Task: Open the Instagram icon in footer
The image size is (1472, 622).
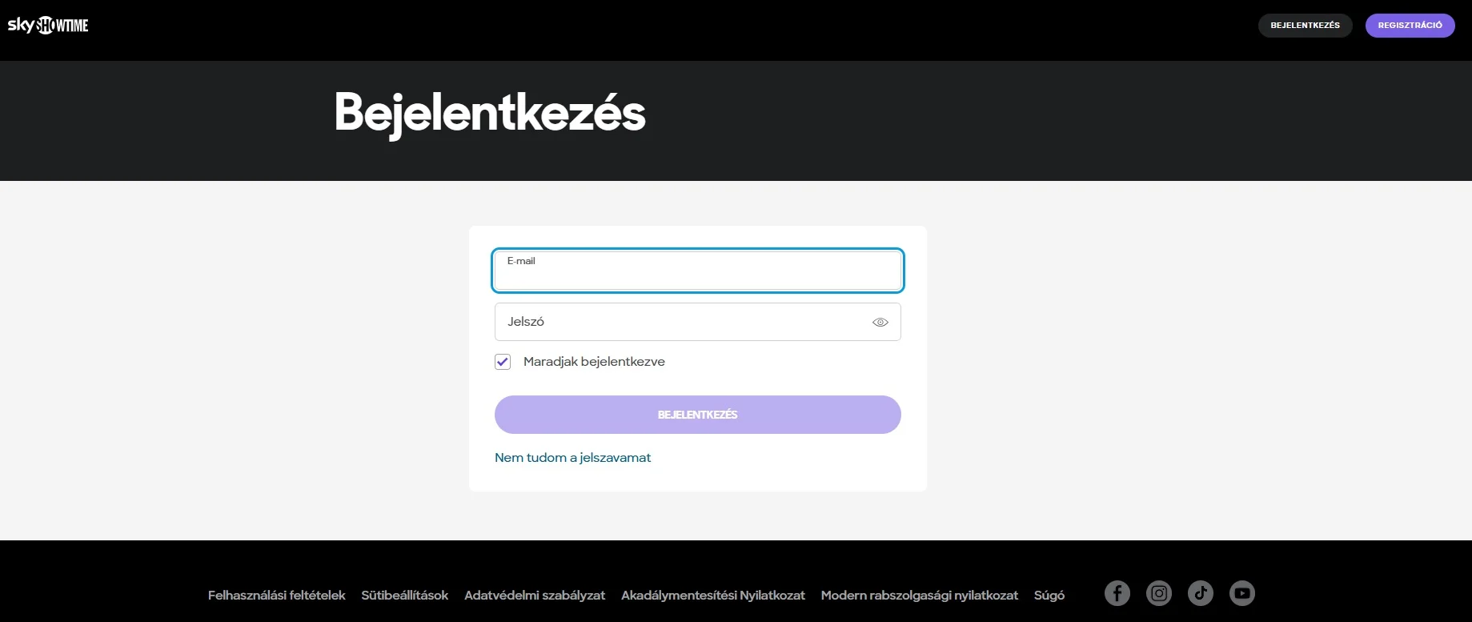Action: (x=1159, y=593)
